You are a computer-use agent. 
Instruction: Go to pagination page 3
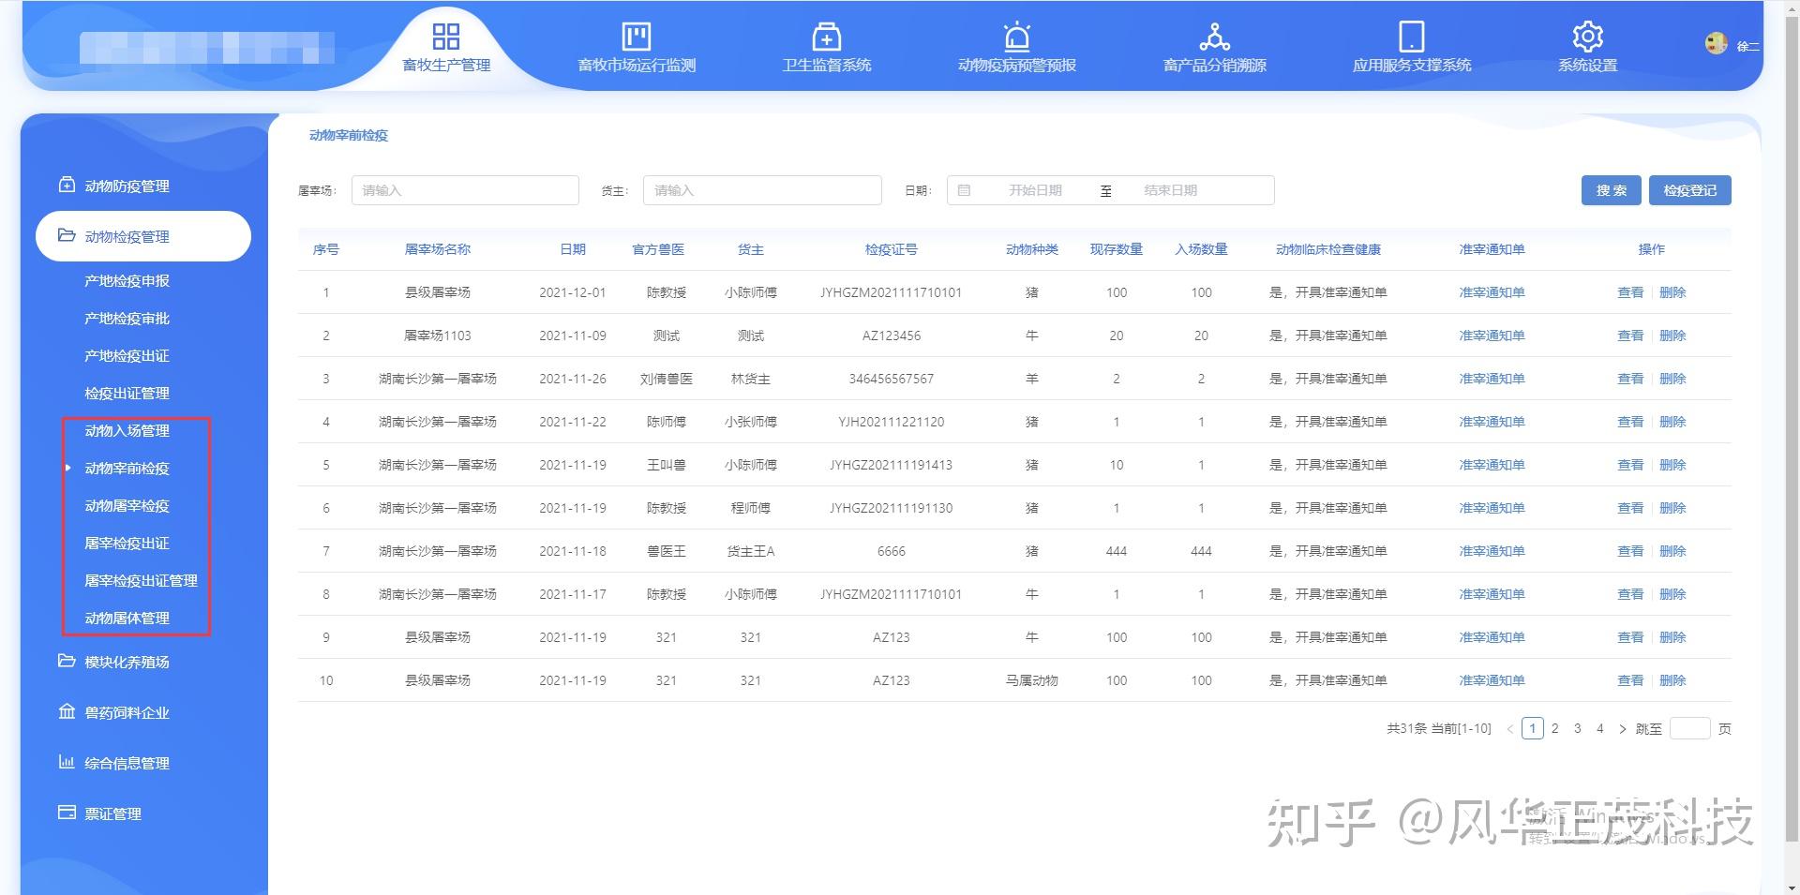coord(1578,728)
